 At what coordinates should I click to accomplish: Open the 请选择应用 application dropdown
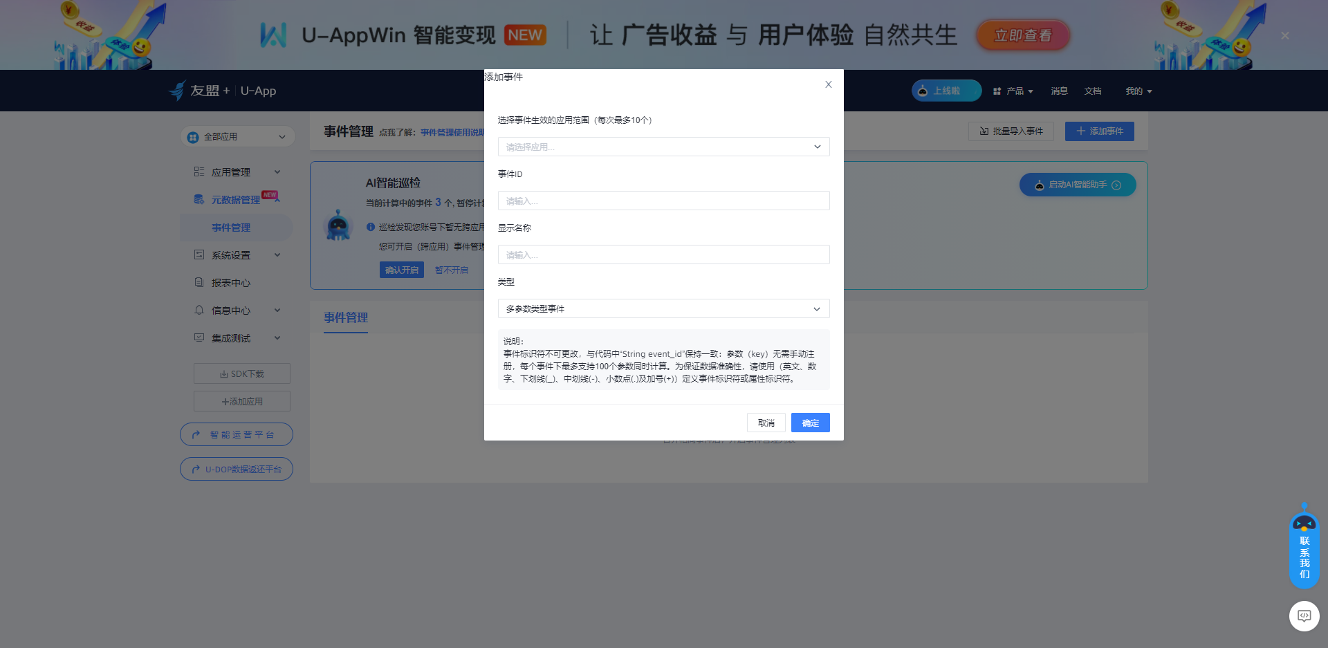[663, 147]
